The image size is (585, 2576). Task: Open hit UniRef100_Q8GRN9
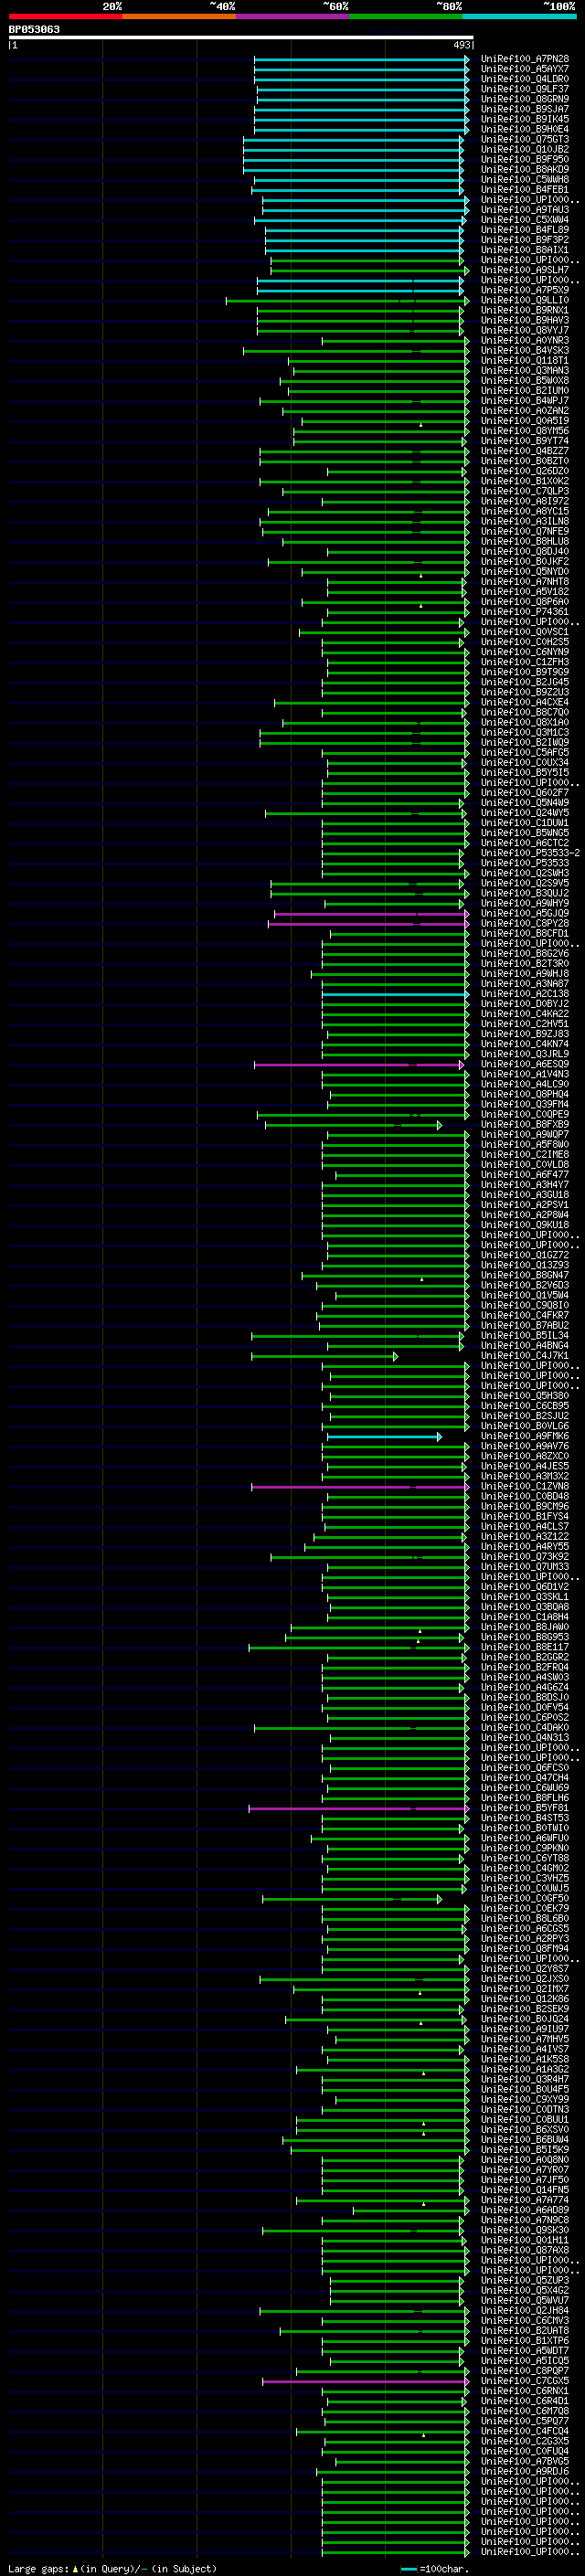click(524, 99)
